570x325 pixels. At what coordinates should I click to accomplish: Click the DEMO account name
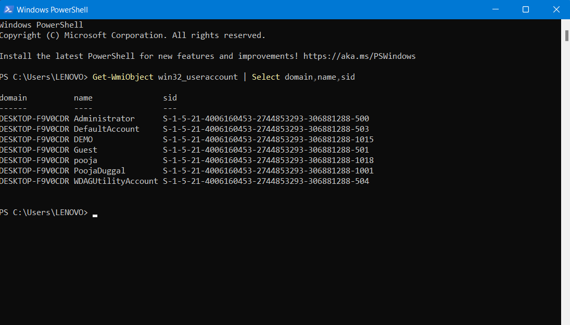tap(83, 140)
